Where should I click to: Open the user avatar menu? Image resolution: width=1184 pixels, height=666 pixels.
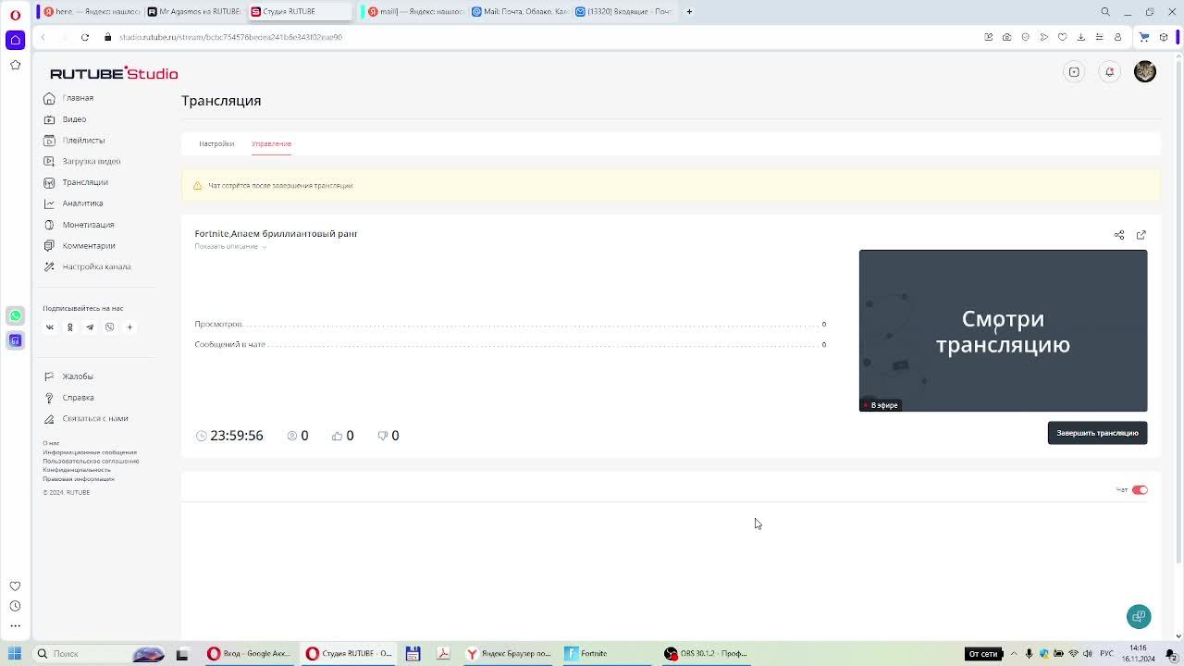click(1145, 72)
